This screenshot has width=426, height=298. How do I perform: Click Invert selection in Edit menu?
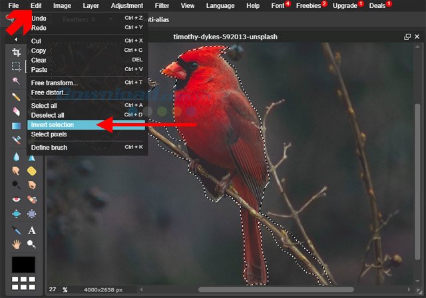tap(87, 124)
